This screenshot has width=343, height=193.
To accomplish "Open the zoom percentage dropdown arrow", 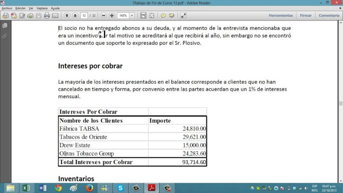I will click(x=132, y=16).
